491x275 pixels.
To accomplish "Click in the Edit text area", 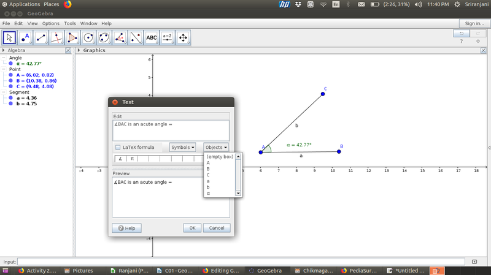I will (171, 130).
